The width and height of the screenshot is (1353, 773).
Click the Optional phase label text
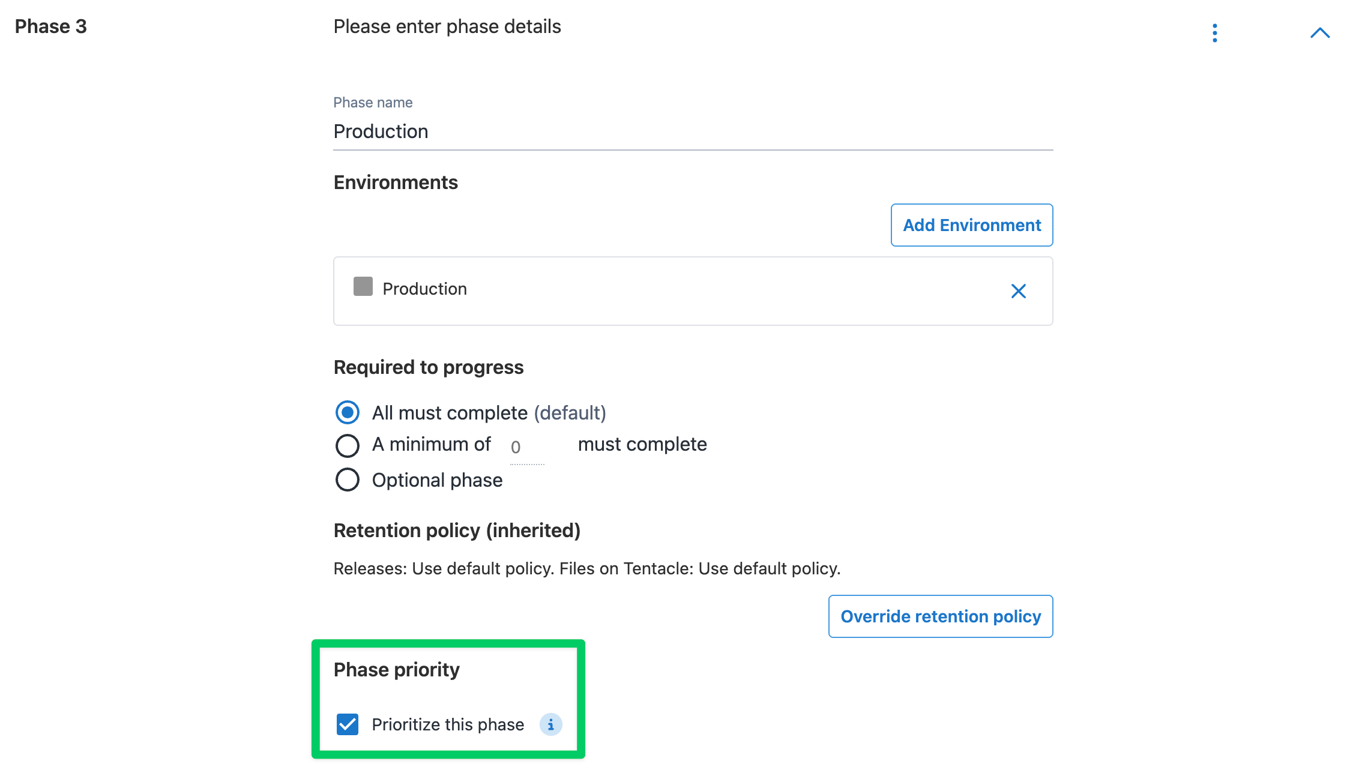tap(437, 480)
